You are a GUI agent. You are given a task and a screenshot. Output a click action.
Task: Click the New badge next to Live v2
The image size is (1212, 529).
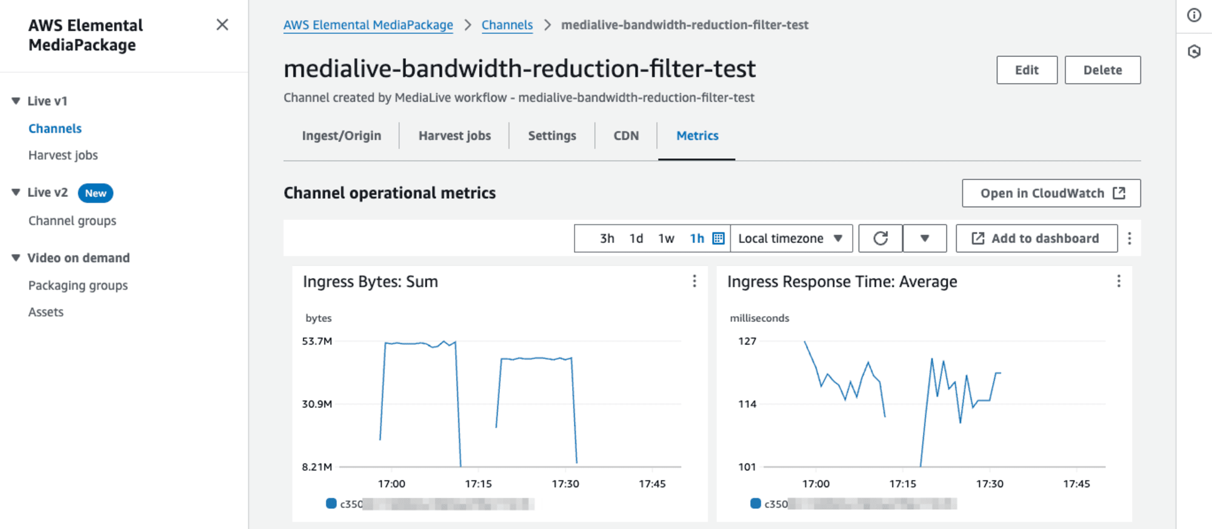(96, 193)
